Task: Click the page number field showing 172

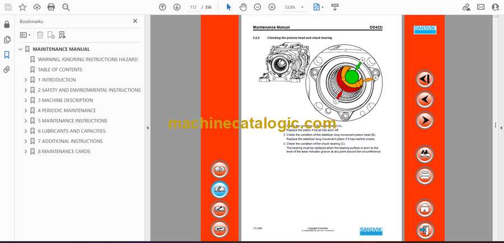Action: pos(193,7)
